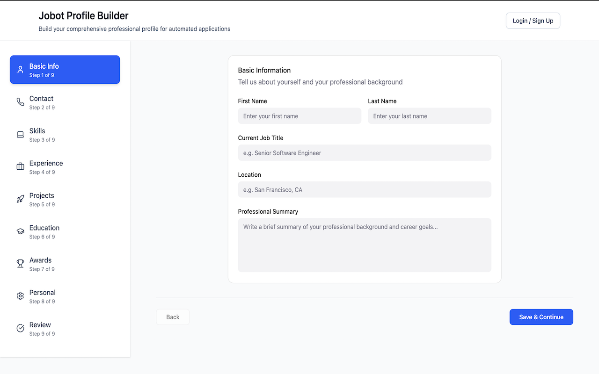599x374 pixels.
Task: Click the Login / Sign Up button
Action: [533, 21]
